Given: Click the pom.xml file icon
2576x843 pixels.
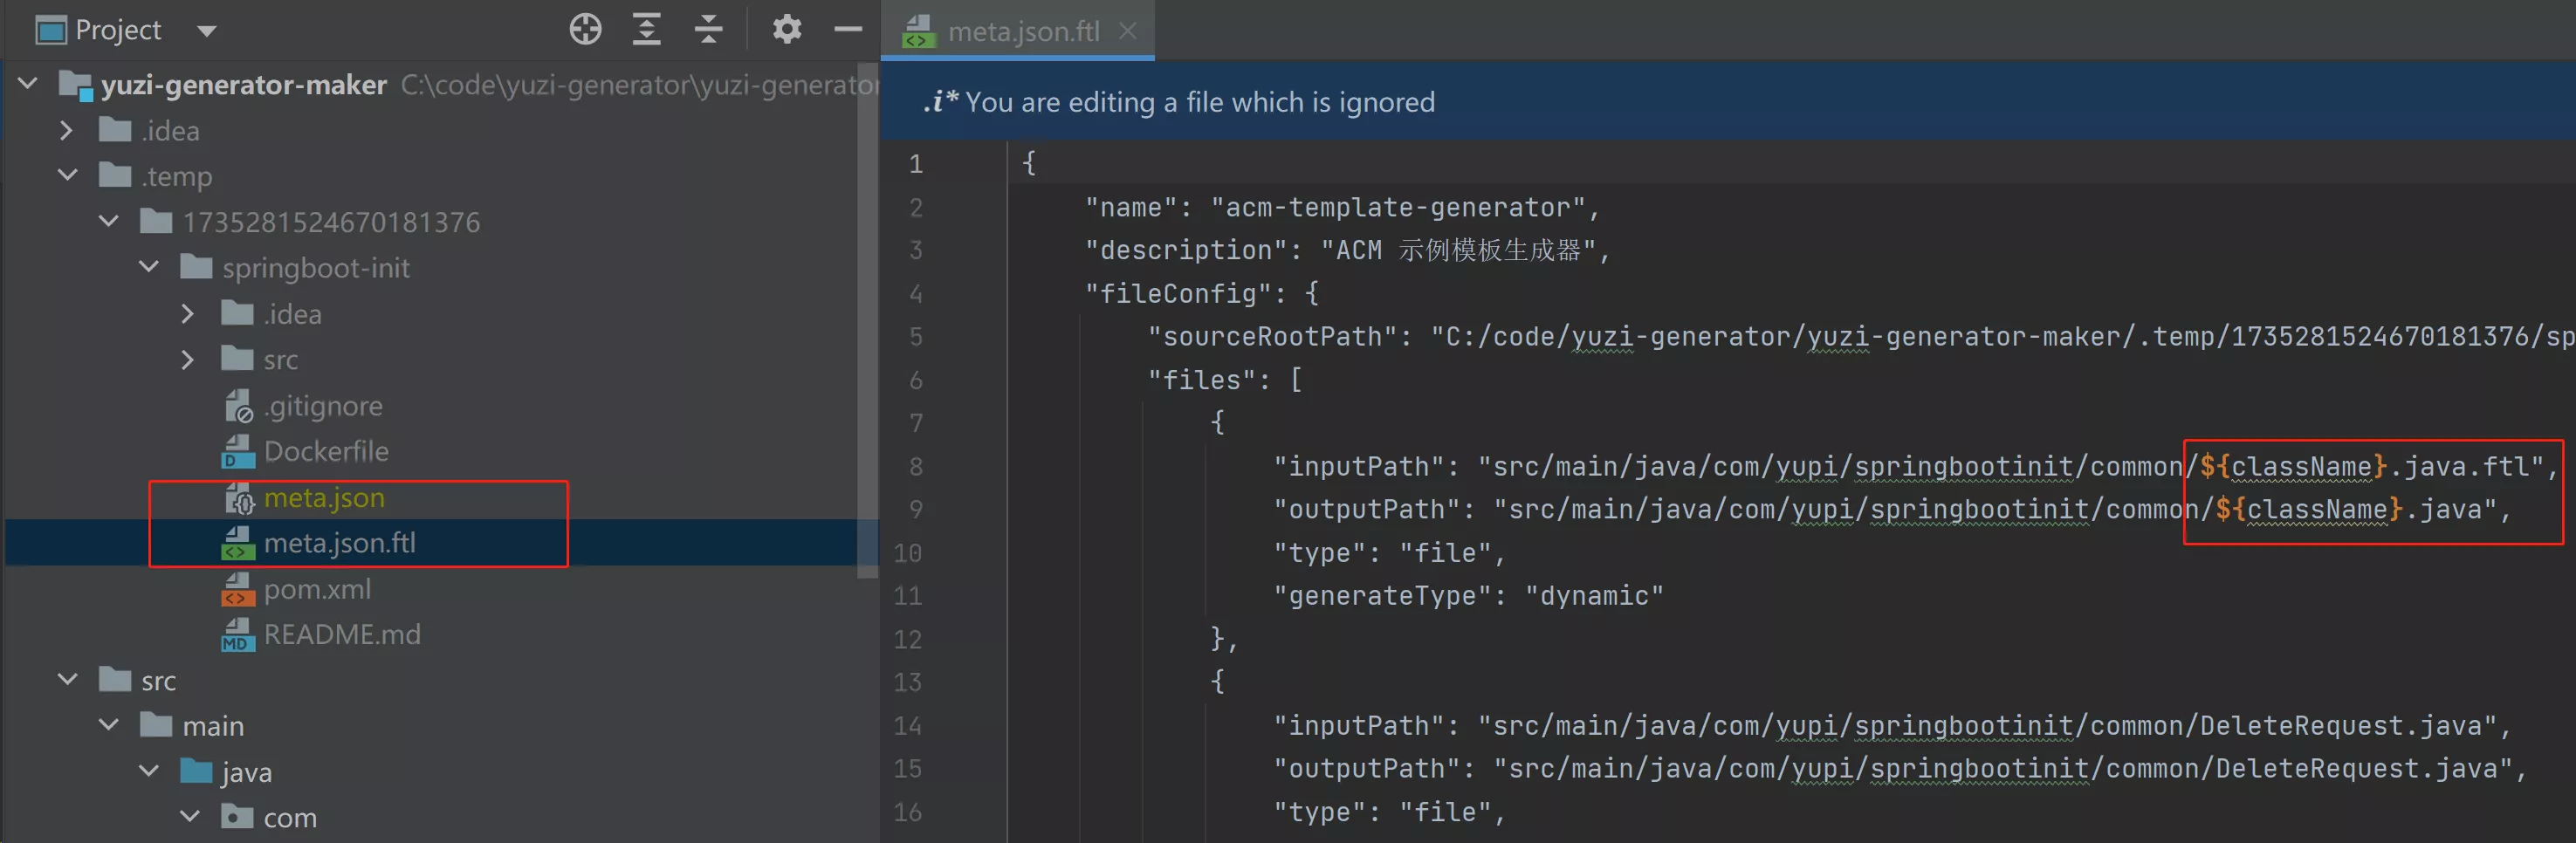Looking at the screenshot, I should click(x=238, y=589).
